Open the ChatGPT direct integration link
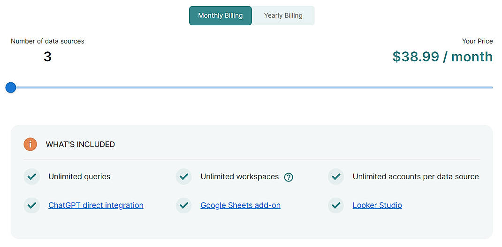The image size is (502, 247). (x=96, y=205)
